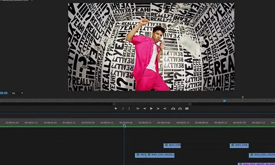Image resolution: width=275 pixels, height=165 pixels.
Task: Click 00:08:04:12 on the timeline ruler
Action: [x=145, y=123]
